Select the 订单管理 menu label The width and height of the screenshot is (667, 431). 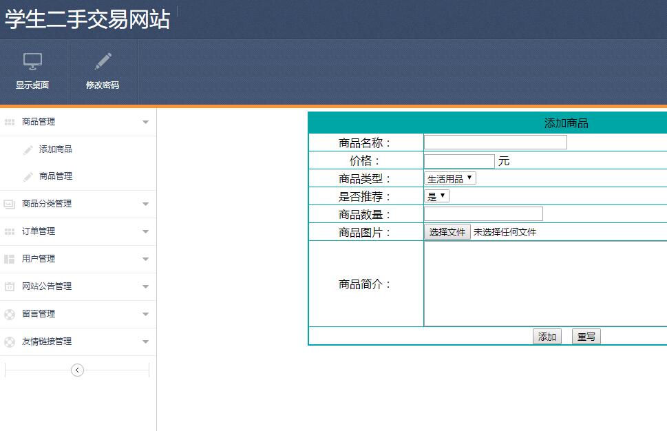39,231
